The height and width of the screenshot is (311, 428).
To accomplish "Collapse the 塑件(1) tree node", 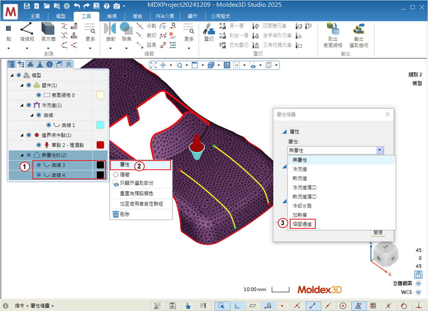I will coord(22,86).
